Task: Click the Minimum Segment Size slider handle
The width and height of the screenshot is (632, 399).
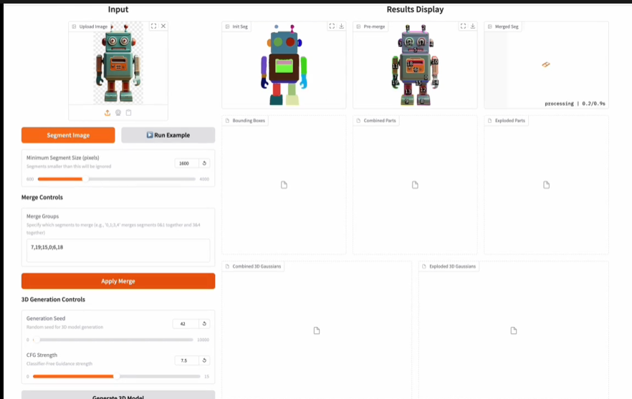Action: coord(85,179)
